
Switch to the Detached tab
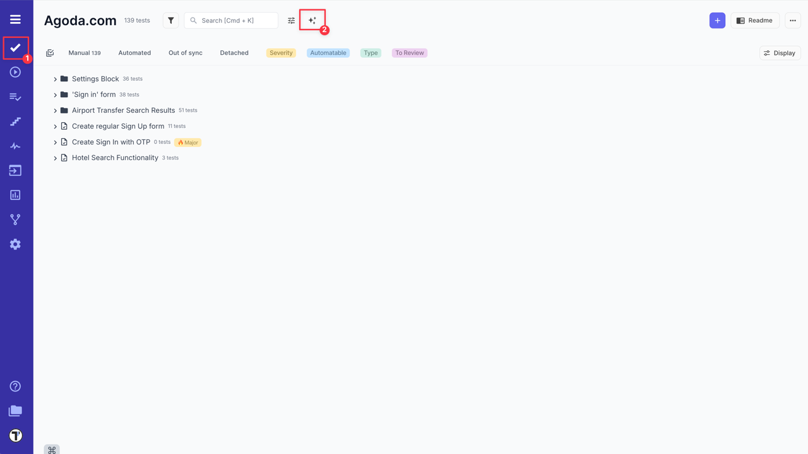234,53
